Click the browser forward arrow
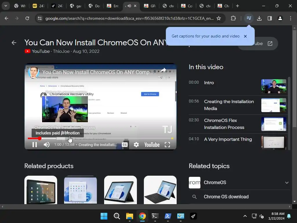Screen dimensions: 297x223 coord(17,18)
